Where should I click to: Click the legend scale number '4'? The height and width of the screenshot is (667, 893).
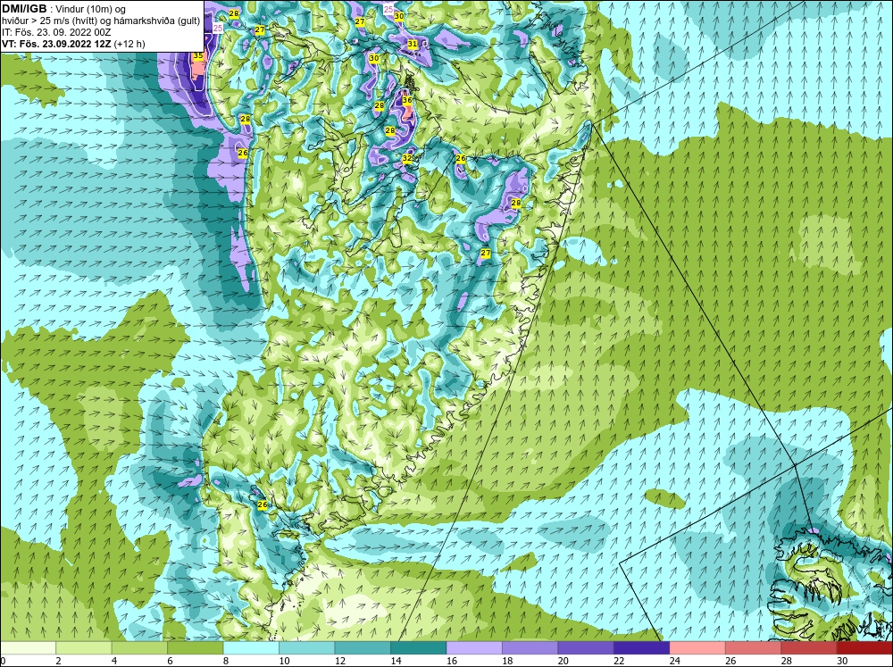[x=114, y=661]
